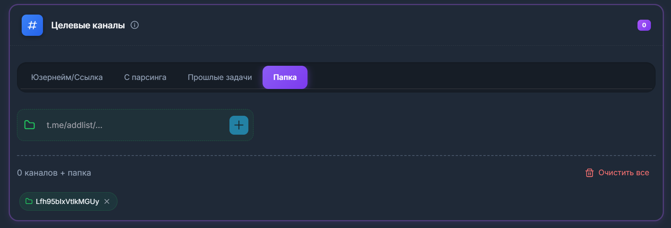The height and width of the screenshot is (228, 671).
Task: Click the Целевые каналы heading
Action: pos(88,26)
